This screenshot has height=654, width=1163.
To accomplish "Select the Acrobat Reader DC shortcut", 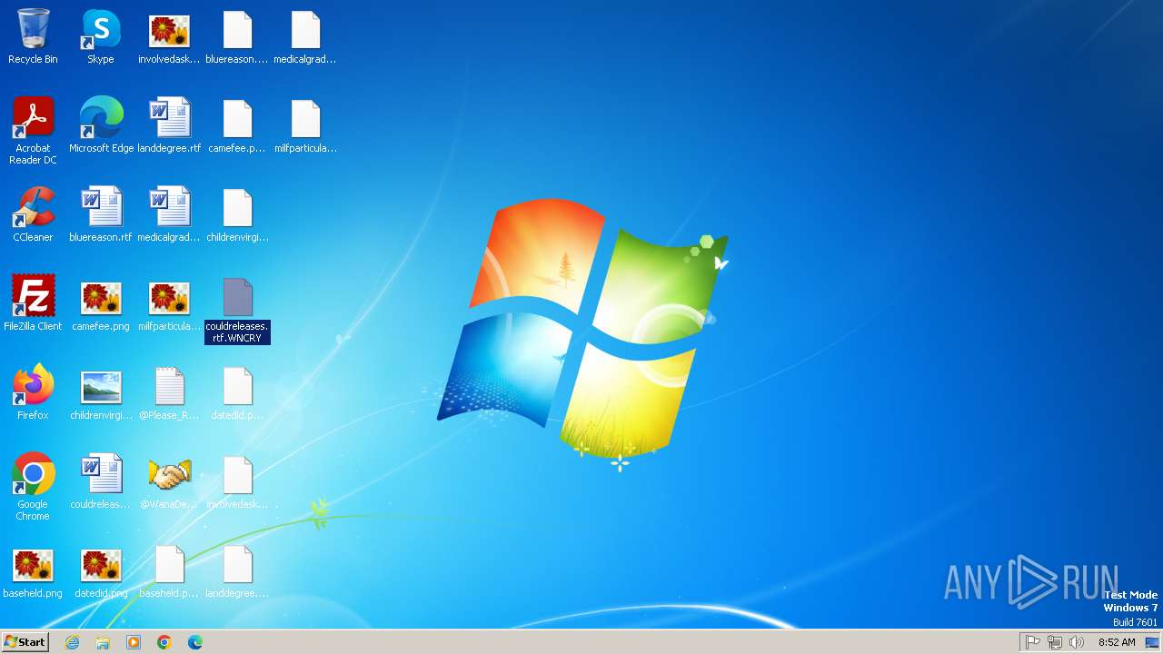I will point(33,132).
